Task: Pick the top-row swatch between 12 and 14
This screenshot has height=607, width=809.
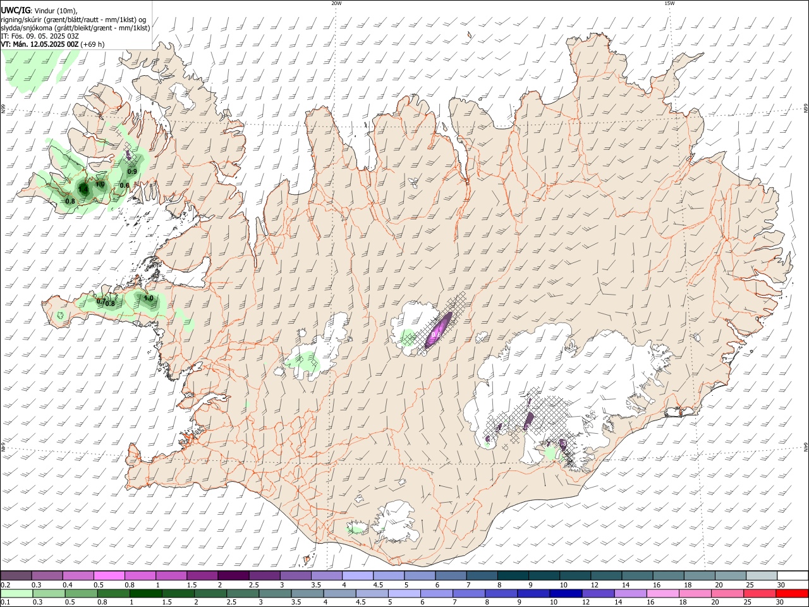Action: point(605,575)
